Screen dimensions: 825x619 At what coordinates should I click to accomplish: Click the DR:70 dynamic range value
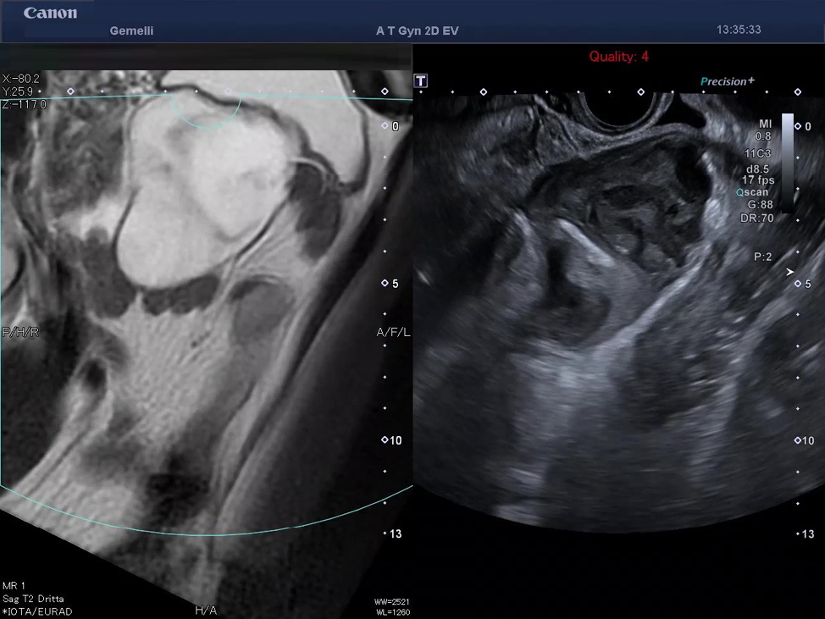point(757,218)
